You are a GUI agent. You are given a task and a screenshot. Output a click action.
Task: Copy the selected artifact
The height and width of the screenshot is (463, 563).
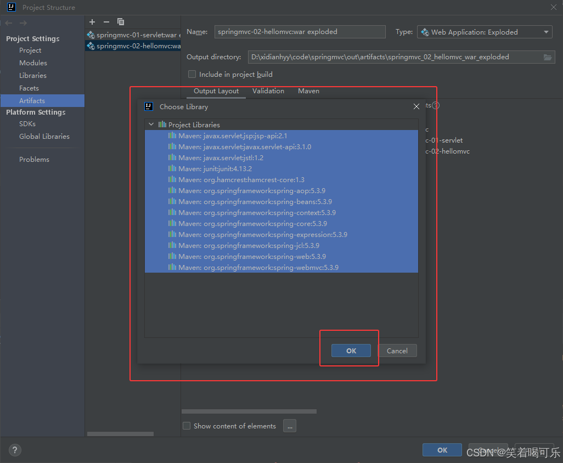point(121,22)
